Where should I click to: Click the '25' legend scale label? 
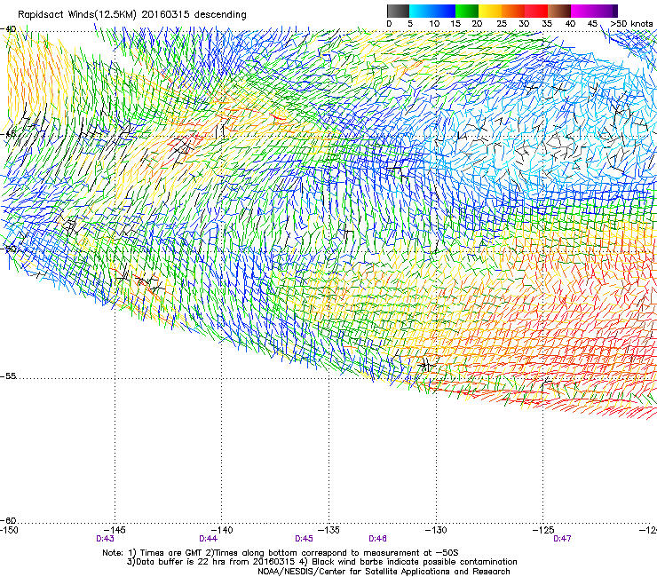coord(502,24)
